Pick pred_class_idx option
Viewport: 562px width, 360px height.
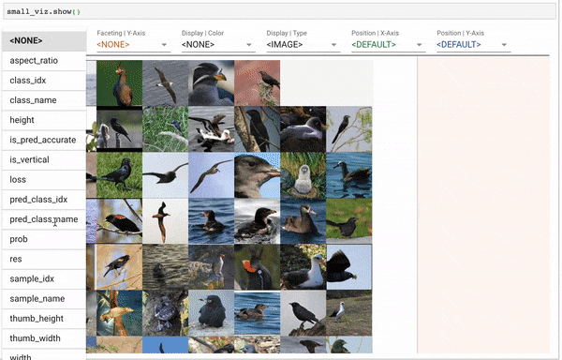click(44, 200)
